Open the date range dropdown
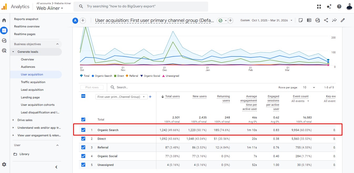The height and width of the screenshot is (173, 354). pyautogui.click(x=272, y=20)
